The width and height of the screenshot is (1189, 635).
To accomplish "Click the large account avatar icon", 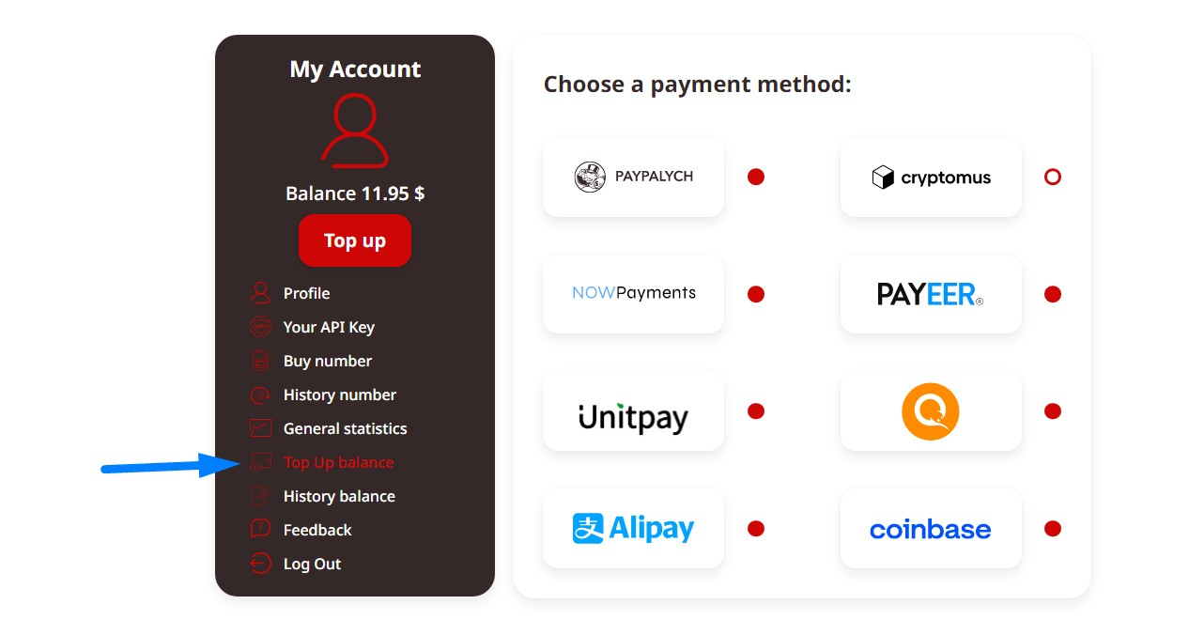I will tap(354, 132).
